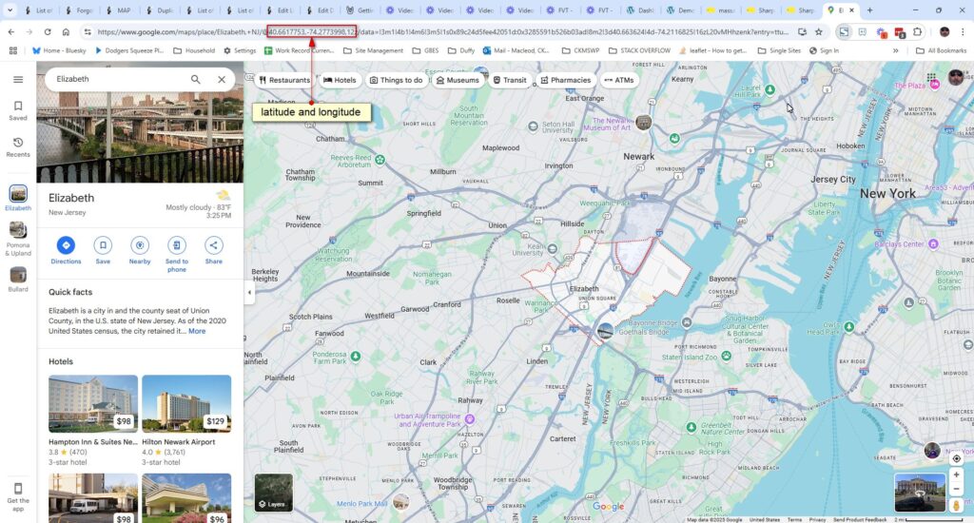Click the Urban Air Trampoline and Adventure Park marker
The width and height of the screenshot is (974, 523).
470,419
